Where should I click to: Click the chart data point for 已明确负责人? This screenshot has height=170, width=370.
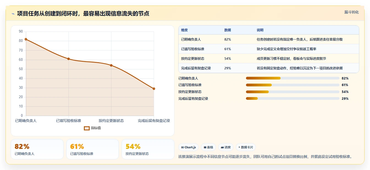(26, 39)
